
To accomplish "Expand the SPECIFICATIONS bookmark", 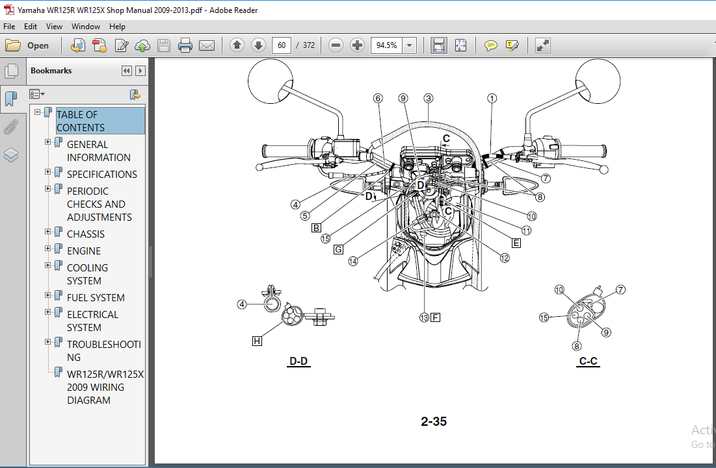I will 47,172.
